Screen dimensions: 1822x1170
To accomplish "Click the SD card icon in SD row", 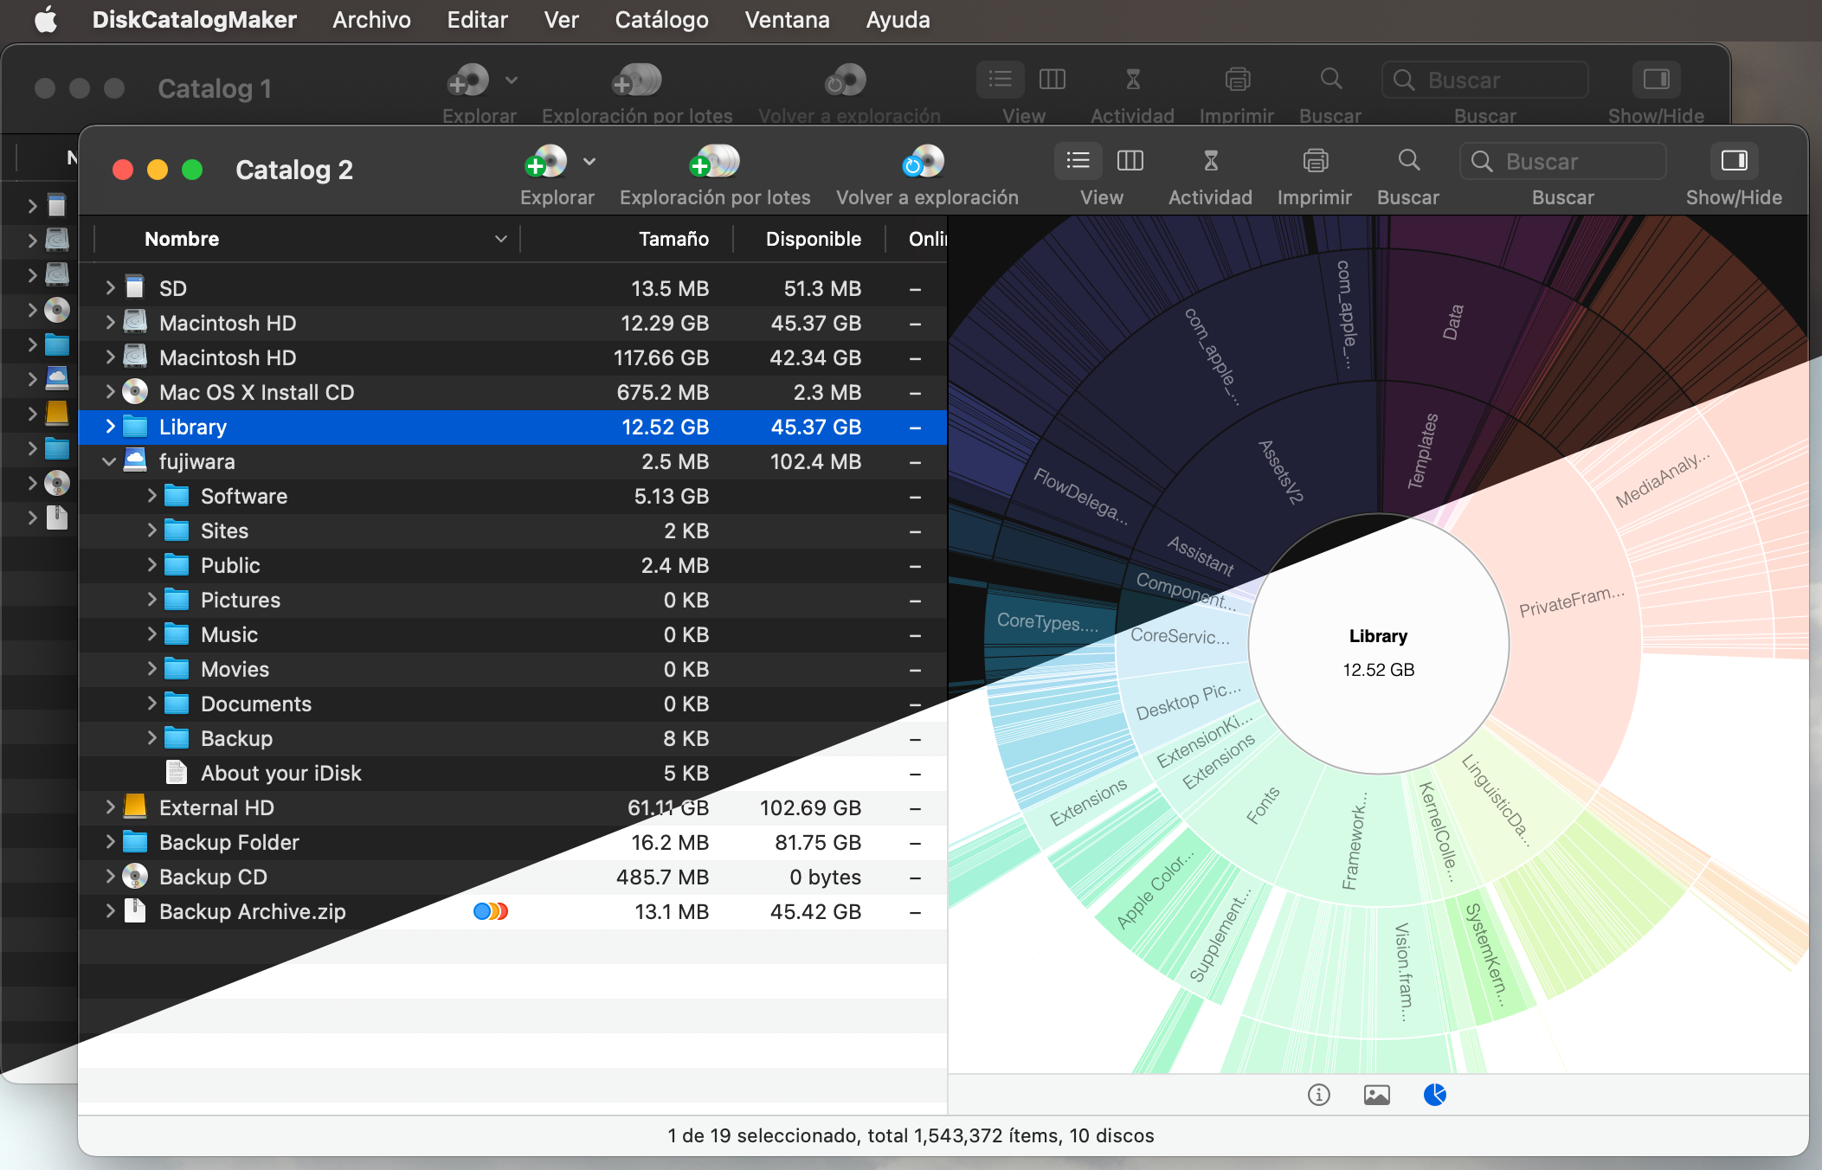I will [x=135, y=287].
